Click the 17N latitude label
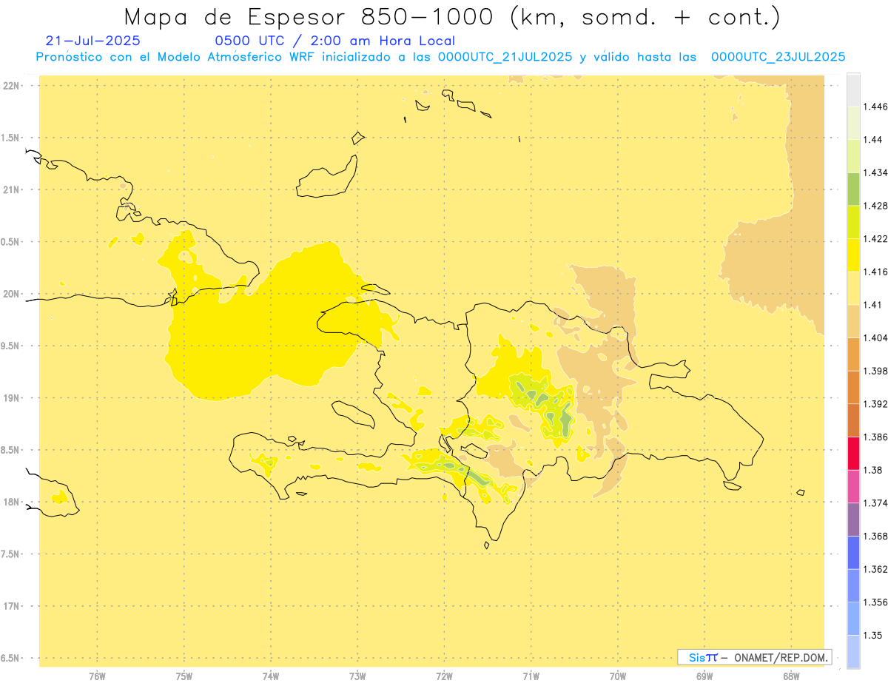 click(x=10, y=606)
